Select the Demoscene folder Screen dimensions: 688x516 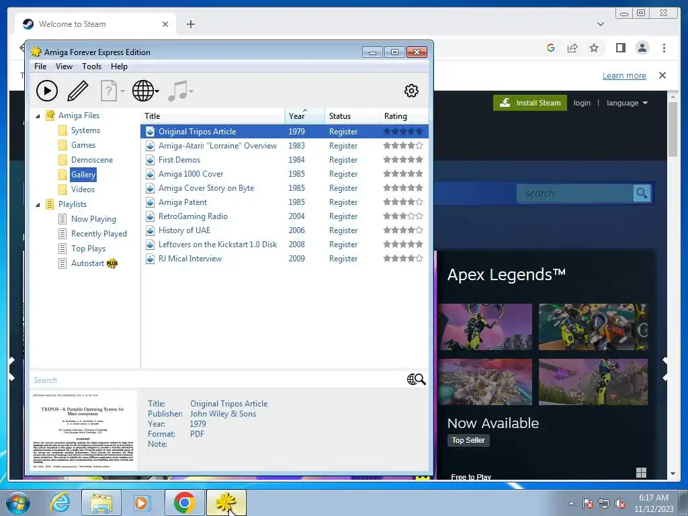coord(92,160)
